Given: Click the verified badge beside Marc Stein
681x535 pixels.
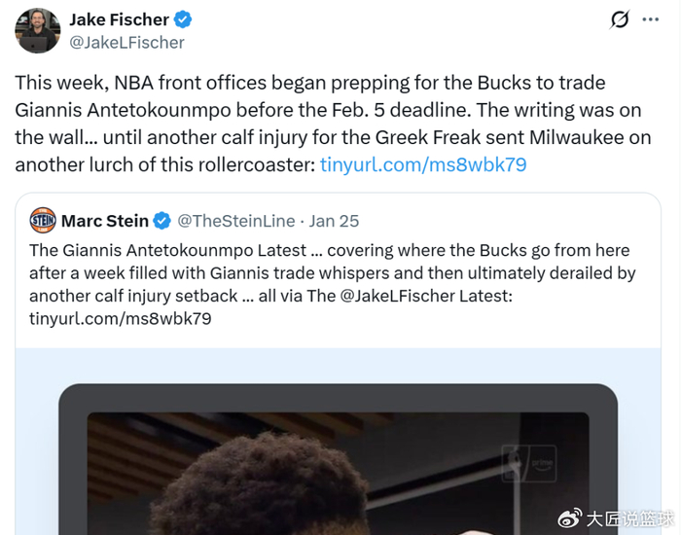Looking at the screenshot, I should (x=161, y=222).
